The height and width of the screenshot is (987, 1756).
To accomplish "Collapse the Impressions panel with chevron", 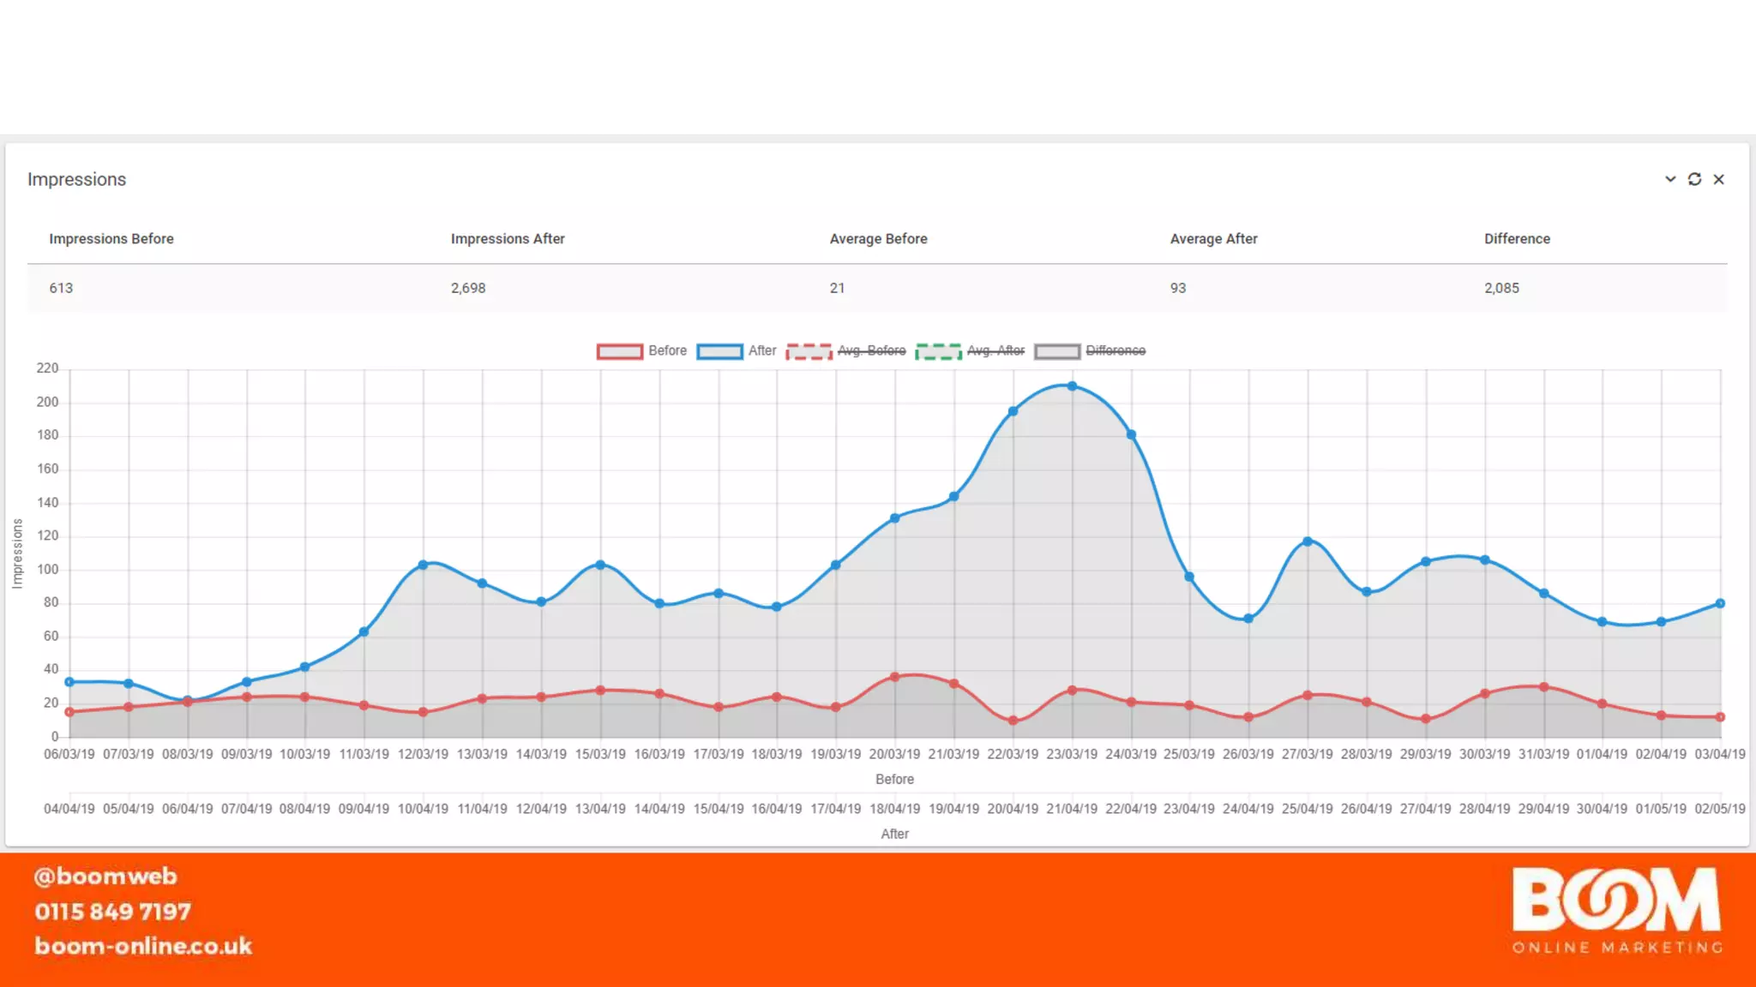I will [1670, 179].
